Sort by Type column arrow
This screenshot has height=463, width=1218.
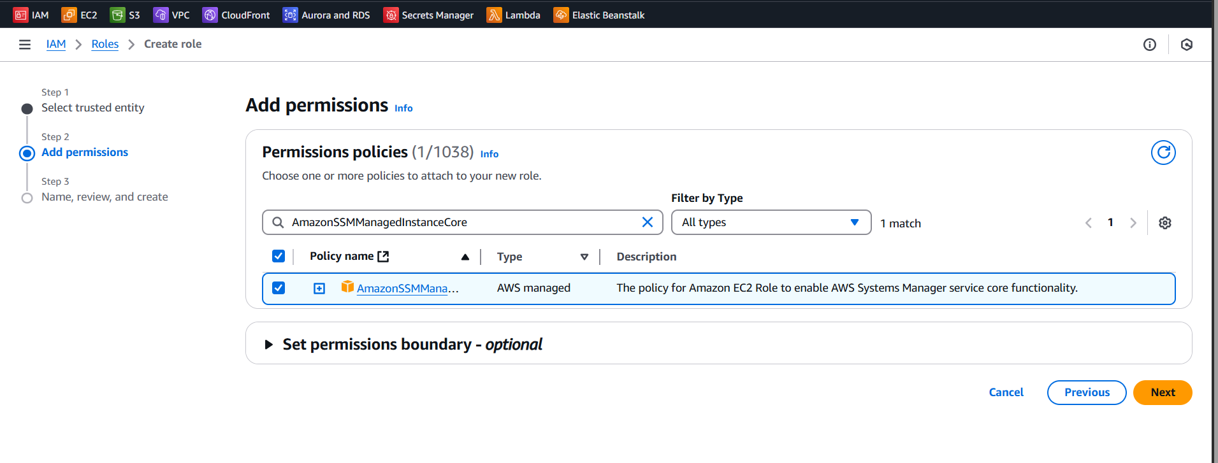(584, 257)
